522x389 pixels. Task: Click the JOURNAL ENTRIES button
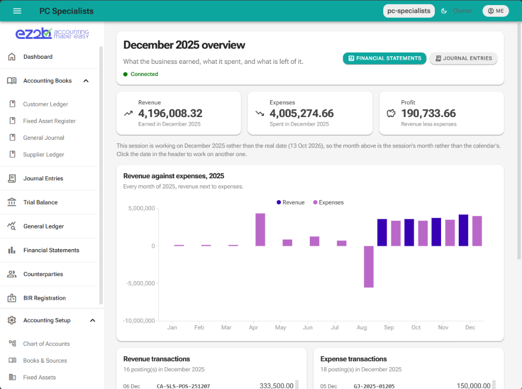463,58
